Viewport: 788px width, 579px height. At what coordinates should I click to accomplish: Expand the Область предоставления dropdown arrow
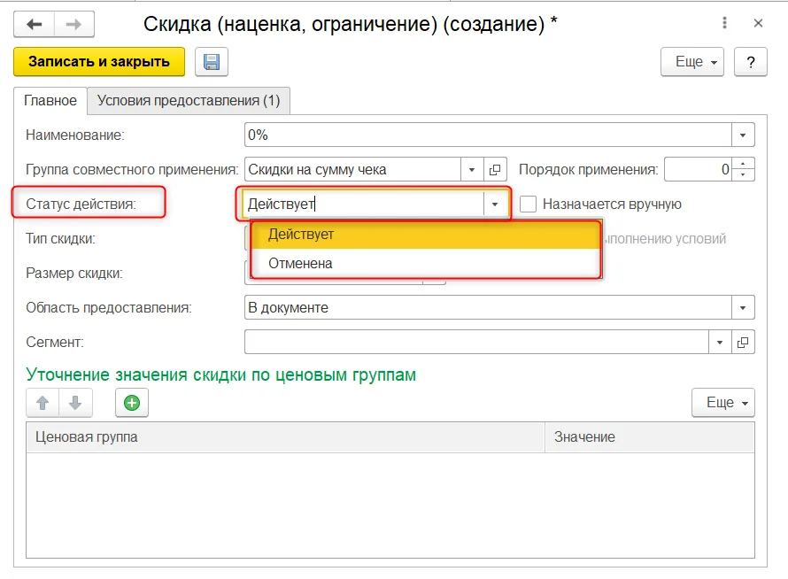(743, 307)
